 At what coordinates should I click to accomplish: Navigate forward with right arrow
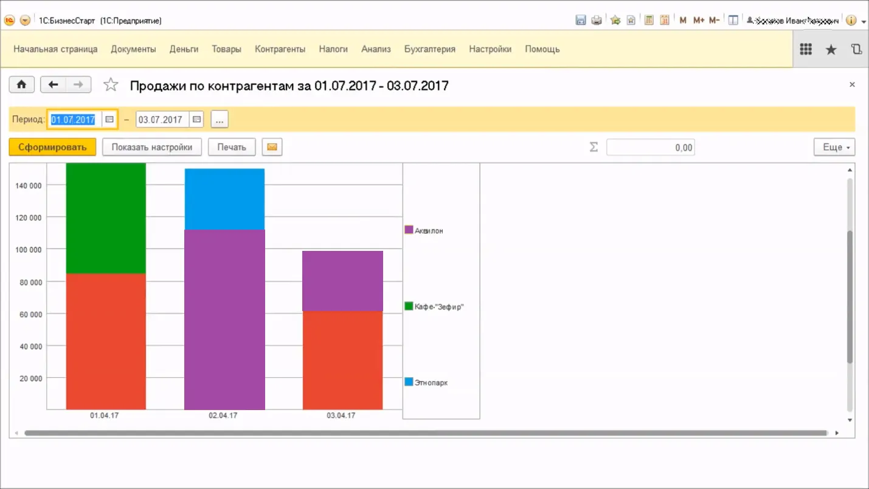(x=78, y=84)
